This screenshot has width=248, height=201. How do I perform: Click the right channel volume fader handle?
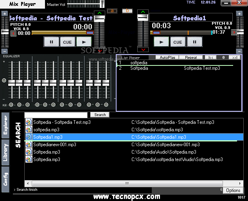point(143,18)
